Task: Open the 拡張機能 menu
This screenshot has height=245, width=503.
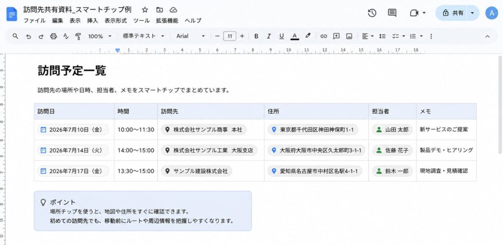Action: click(167, 21)
